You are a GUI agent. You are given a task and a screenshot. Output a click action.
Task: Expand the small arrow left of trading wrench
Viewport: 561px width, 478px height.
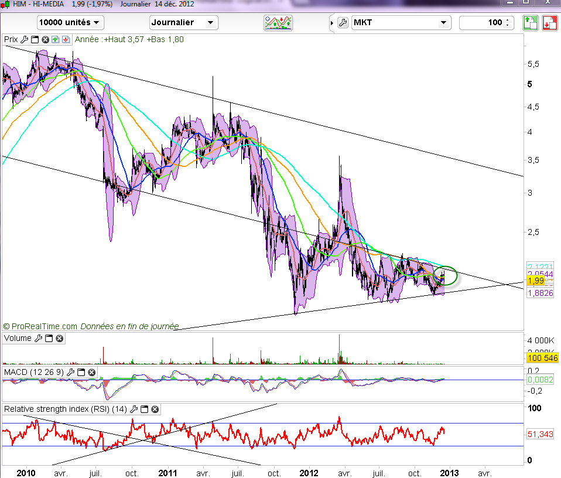click(333, 23)
